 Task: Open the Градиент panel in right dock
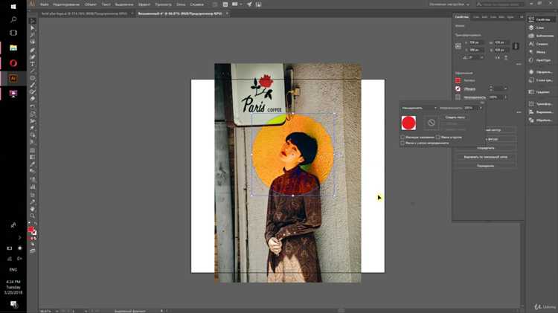click(539, 91)
